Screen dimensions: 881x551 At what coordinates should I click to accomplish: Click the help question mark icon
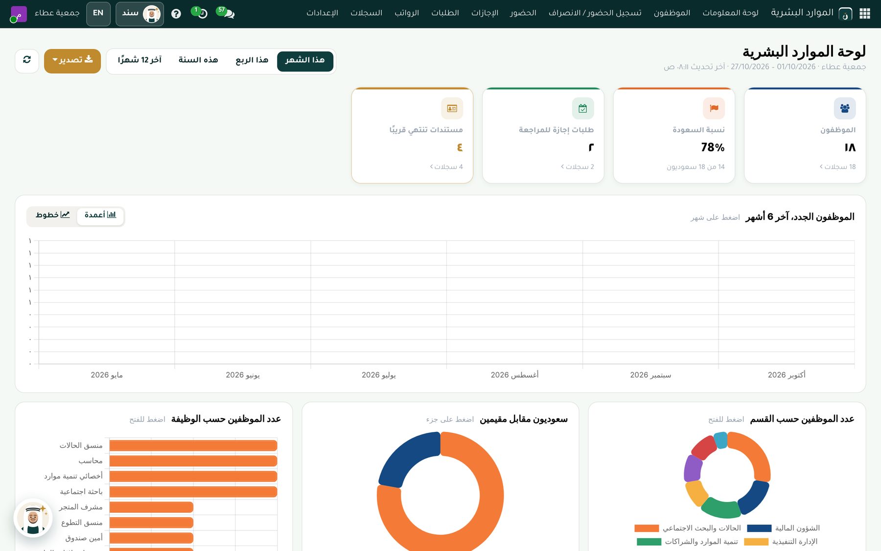(176, 14)
